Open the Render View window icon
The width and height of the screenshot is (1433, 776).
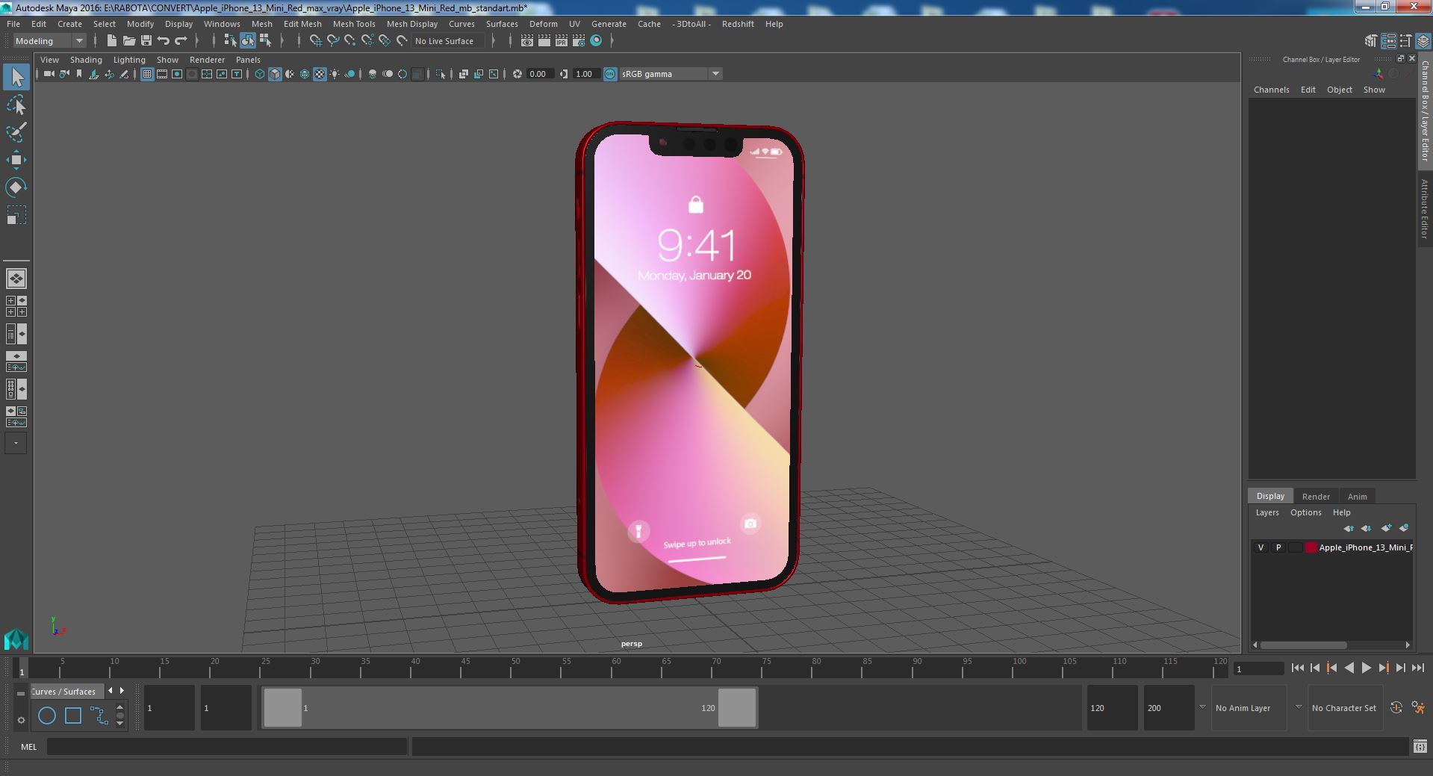[x=527, y=41]
